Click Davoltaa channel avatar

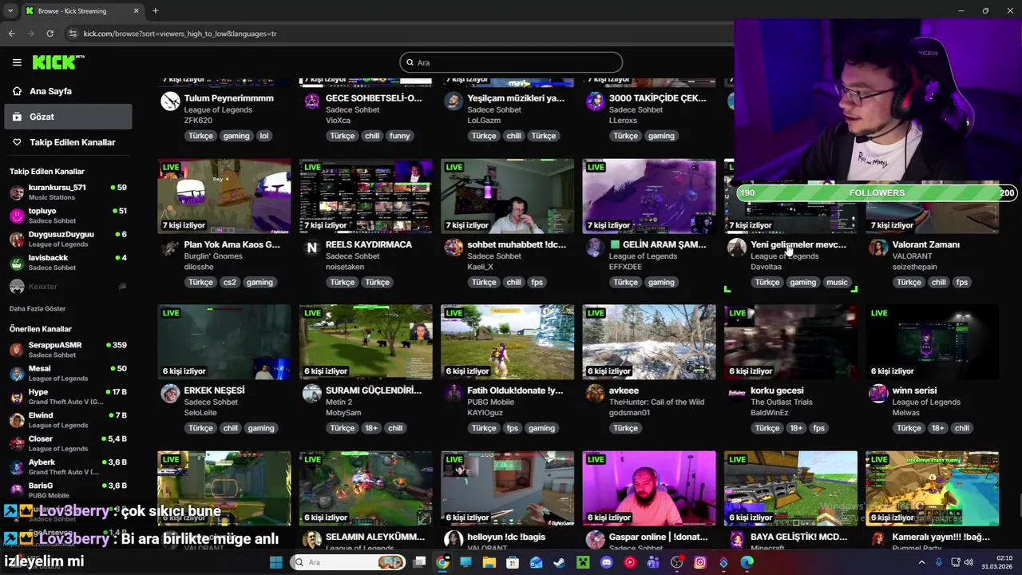736,248
